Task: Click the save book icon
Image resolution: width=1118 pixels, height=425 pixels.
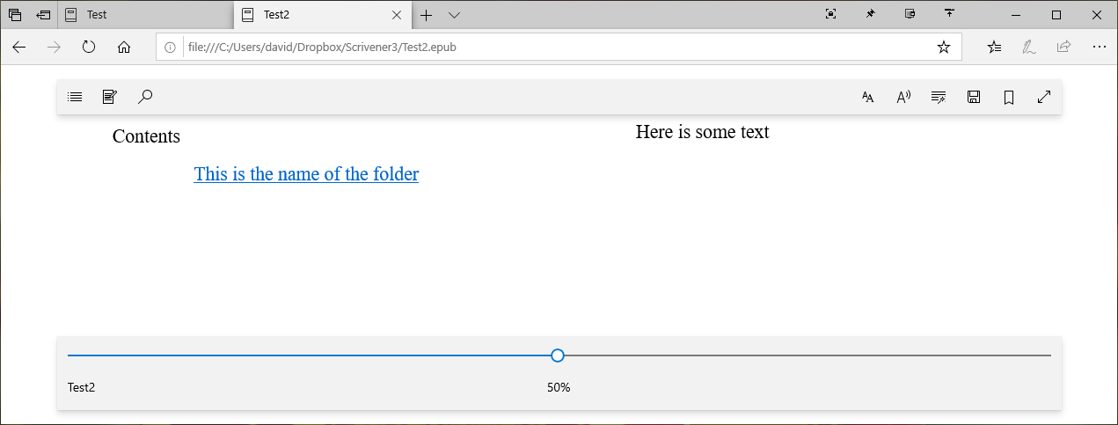Action: 974,97
